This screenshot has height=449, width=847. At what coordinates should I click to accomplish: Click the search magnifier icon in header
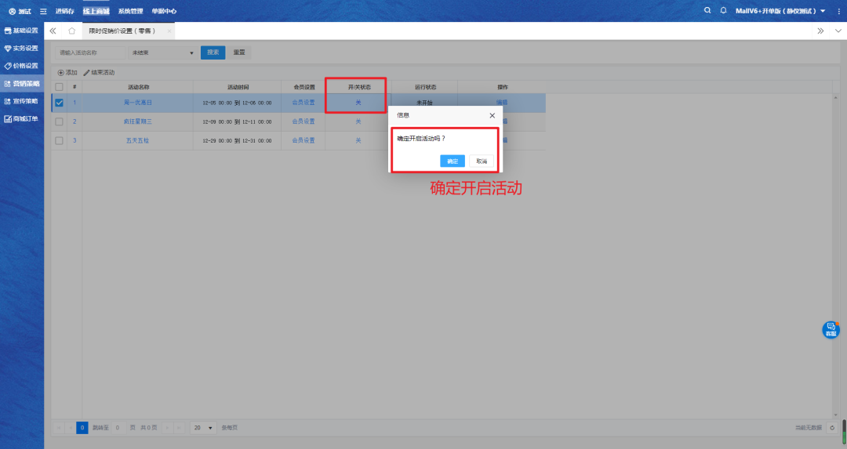pyautogui.click(x=707, y=10)
